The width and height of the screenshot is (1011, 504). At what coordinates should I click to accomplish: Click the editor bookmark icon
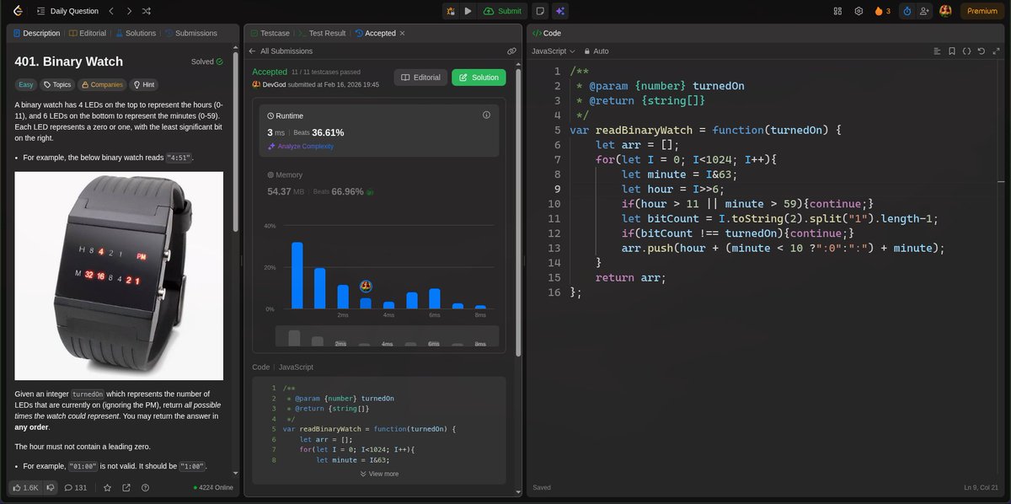pyautogui.click(x=951, y=51)
